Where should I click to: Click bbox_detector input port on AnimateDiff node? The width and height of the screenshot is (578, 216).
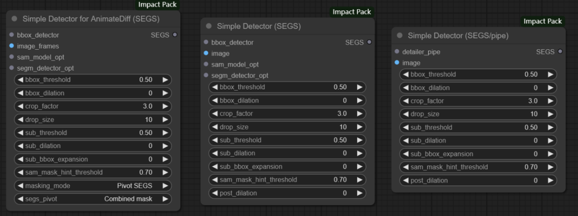coord(11,35)
